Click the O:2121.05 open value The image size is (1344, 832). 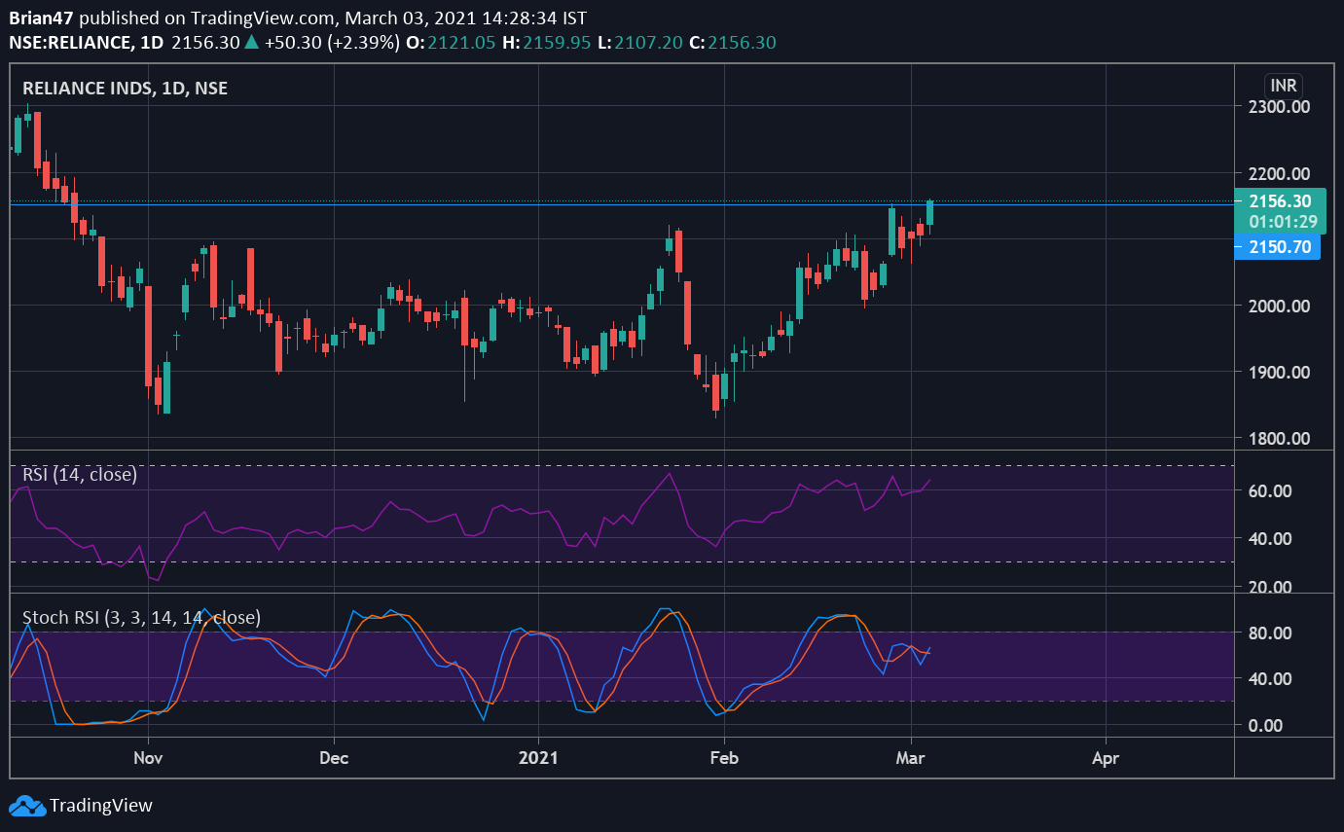(x=451, y=42)
